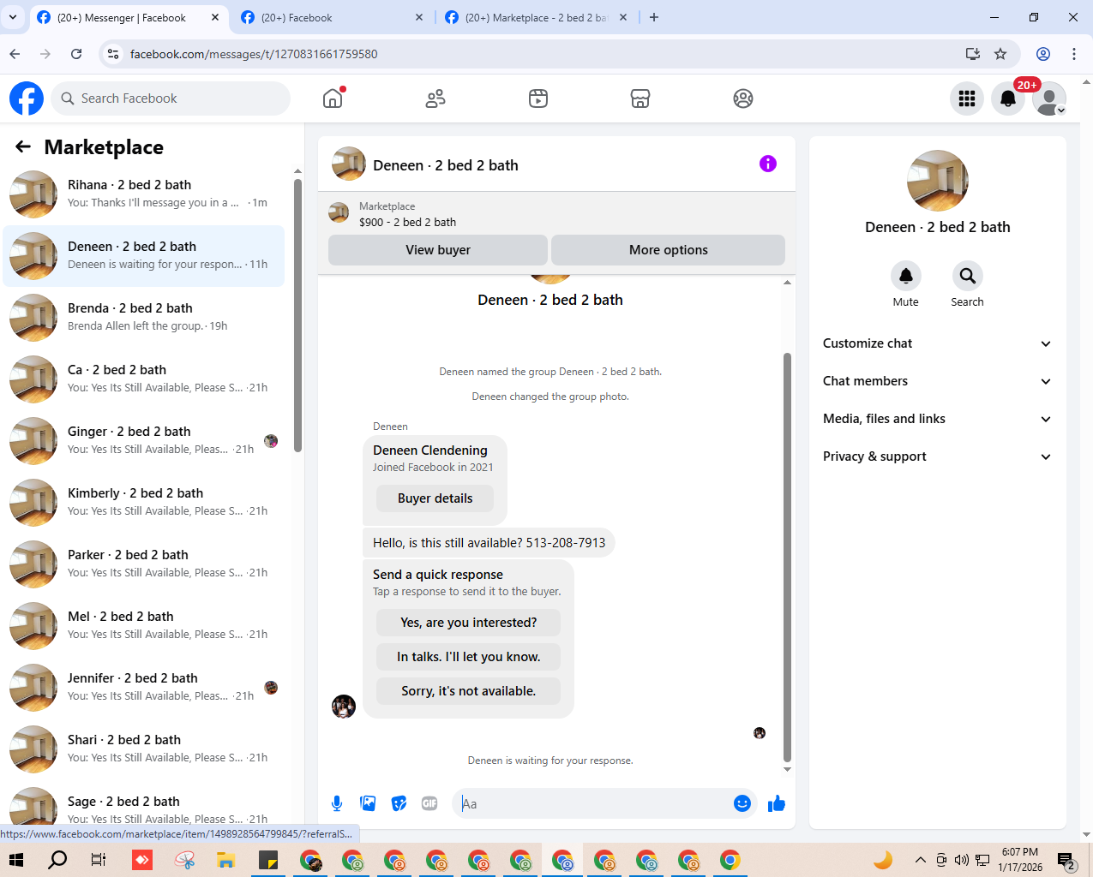1093x877 pixels.
Task: Search in conversation with magnifier icon
Action: 968,276
